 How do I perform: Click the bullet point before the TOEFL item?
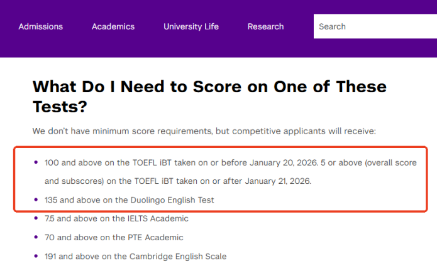point(35,162)
